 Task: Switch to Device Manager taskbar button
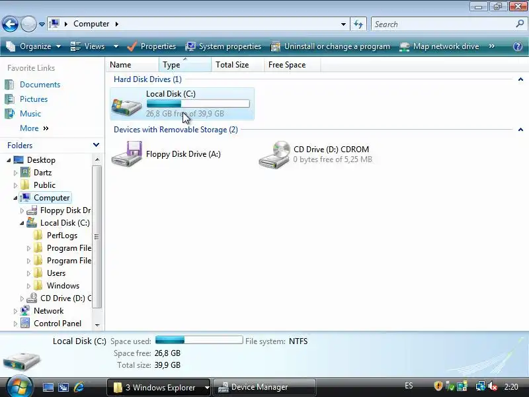264,387
